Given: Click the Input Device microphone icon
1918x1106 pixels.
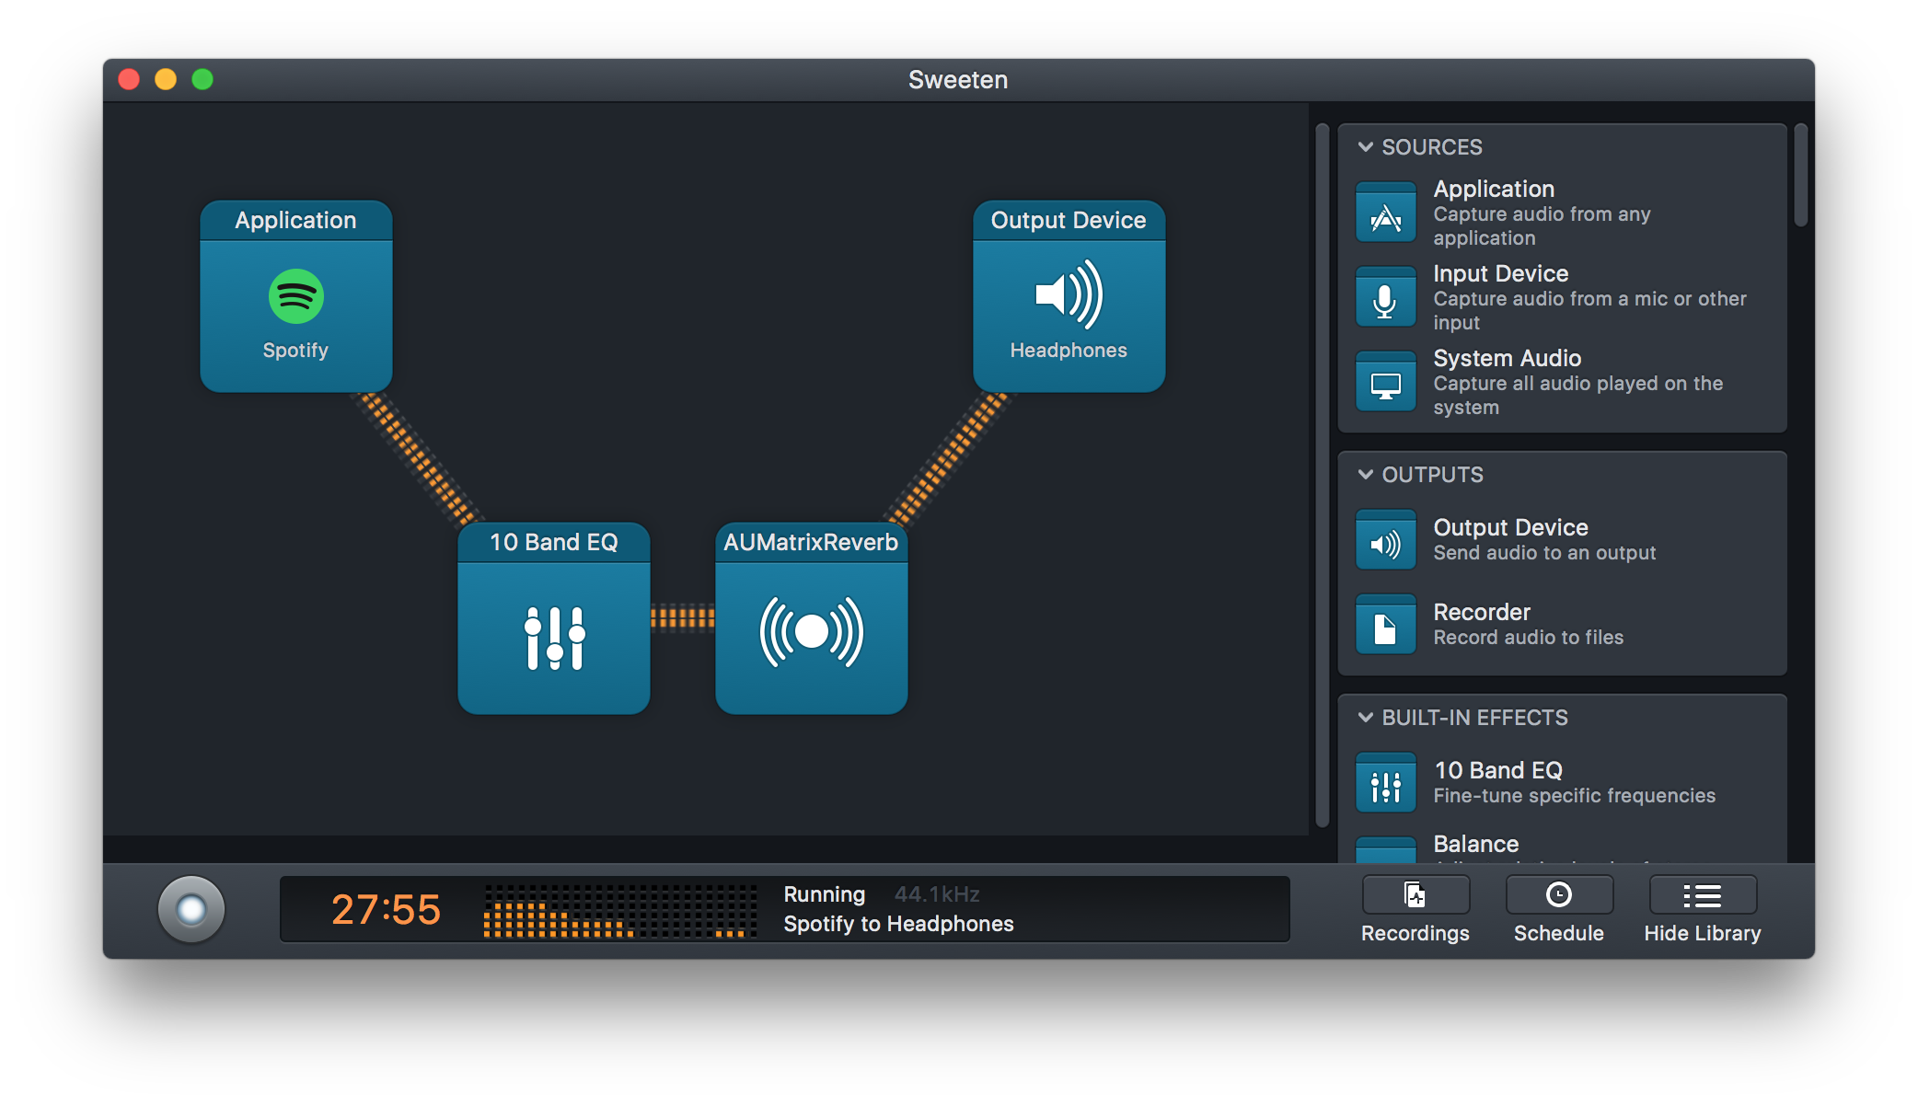Looking at the screenshot, I should (1385, 297).
